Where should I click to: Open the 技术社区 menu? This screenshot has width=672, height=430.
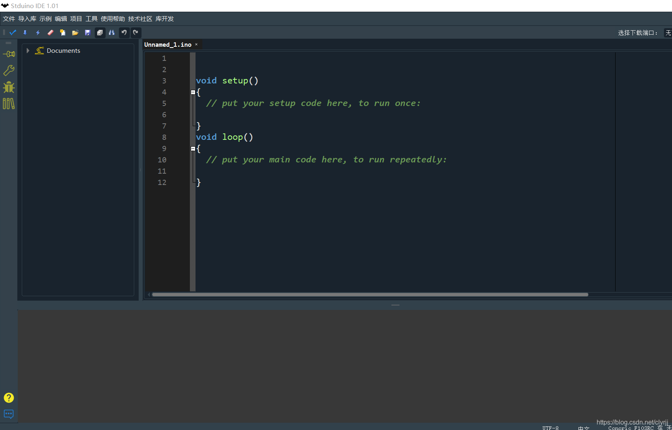(x=140, y=19)
